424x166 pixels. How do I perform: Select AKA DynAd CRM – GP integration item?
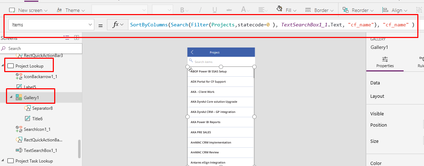(220, 112)
